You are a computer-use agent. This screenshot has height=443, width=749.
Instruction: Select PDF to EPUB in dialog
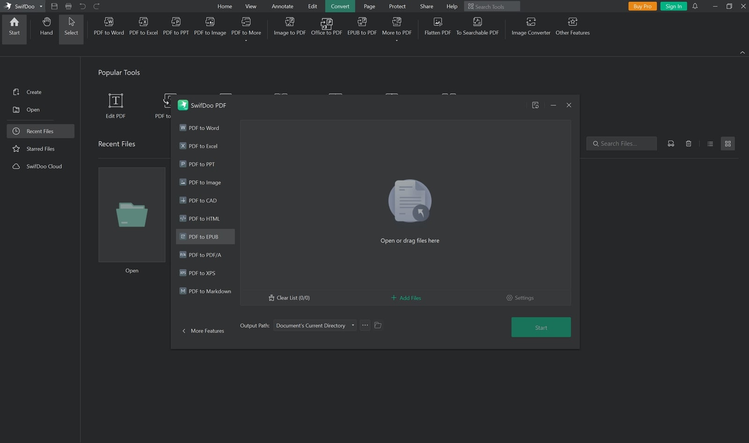click(205, 237)
